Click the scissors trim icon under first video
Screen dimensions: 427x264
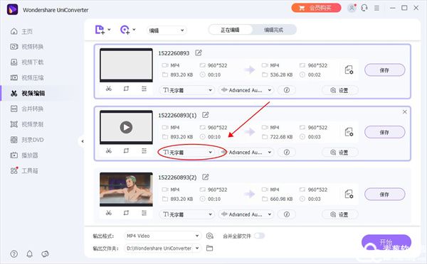coord(109,89)
